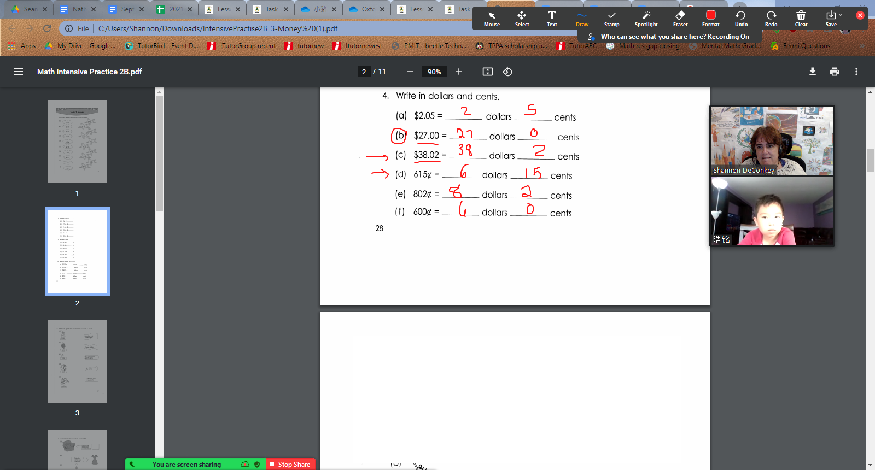Select page 2 thumbnail
The image size is (875, 470).
pyautogui.click(x=78, y=251)
